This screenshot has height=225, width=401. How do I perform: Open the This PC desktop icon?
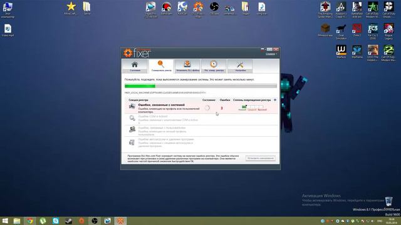click(8, 10)
